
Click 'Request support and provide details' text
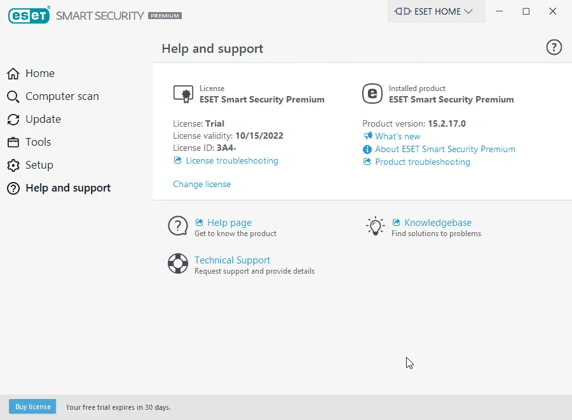[x=254, y=271]
